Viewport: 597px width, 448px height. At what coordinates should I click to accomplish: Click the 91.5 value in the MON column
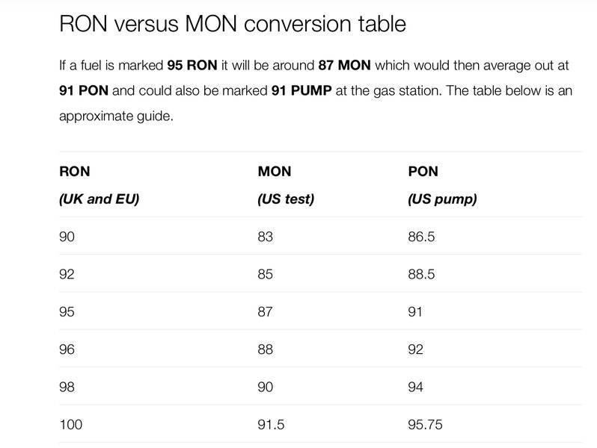tap(271, 425)
